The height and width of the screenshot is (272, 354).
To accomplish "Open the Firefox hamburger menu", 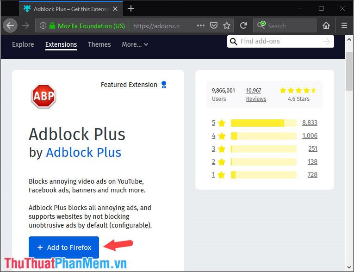I will tap(344, 25).
